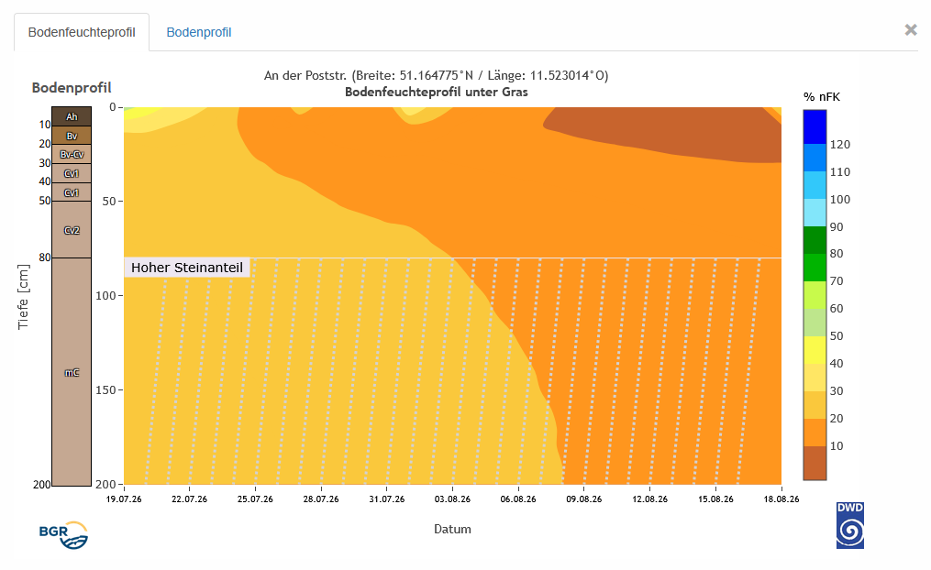Image resolution: width=931 pixels, height=570 pixels.
Task: Click the % nFK legend title
Action: tap(822, 97)
